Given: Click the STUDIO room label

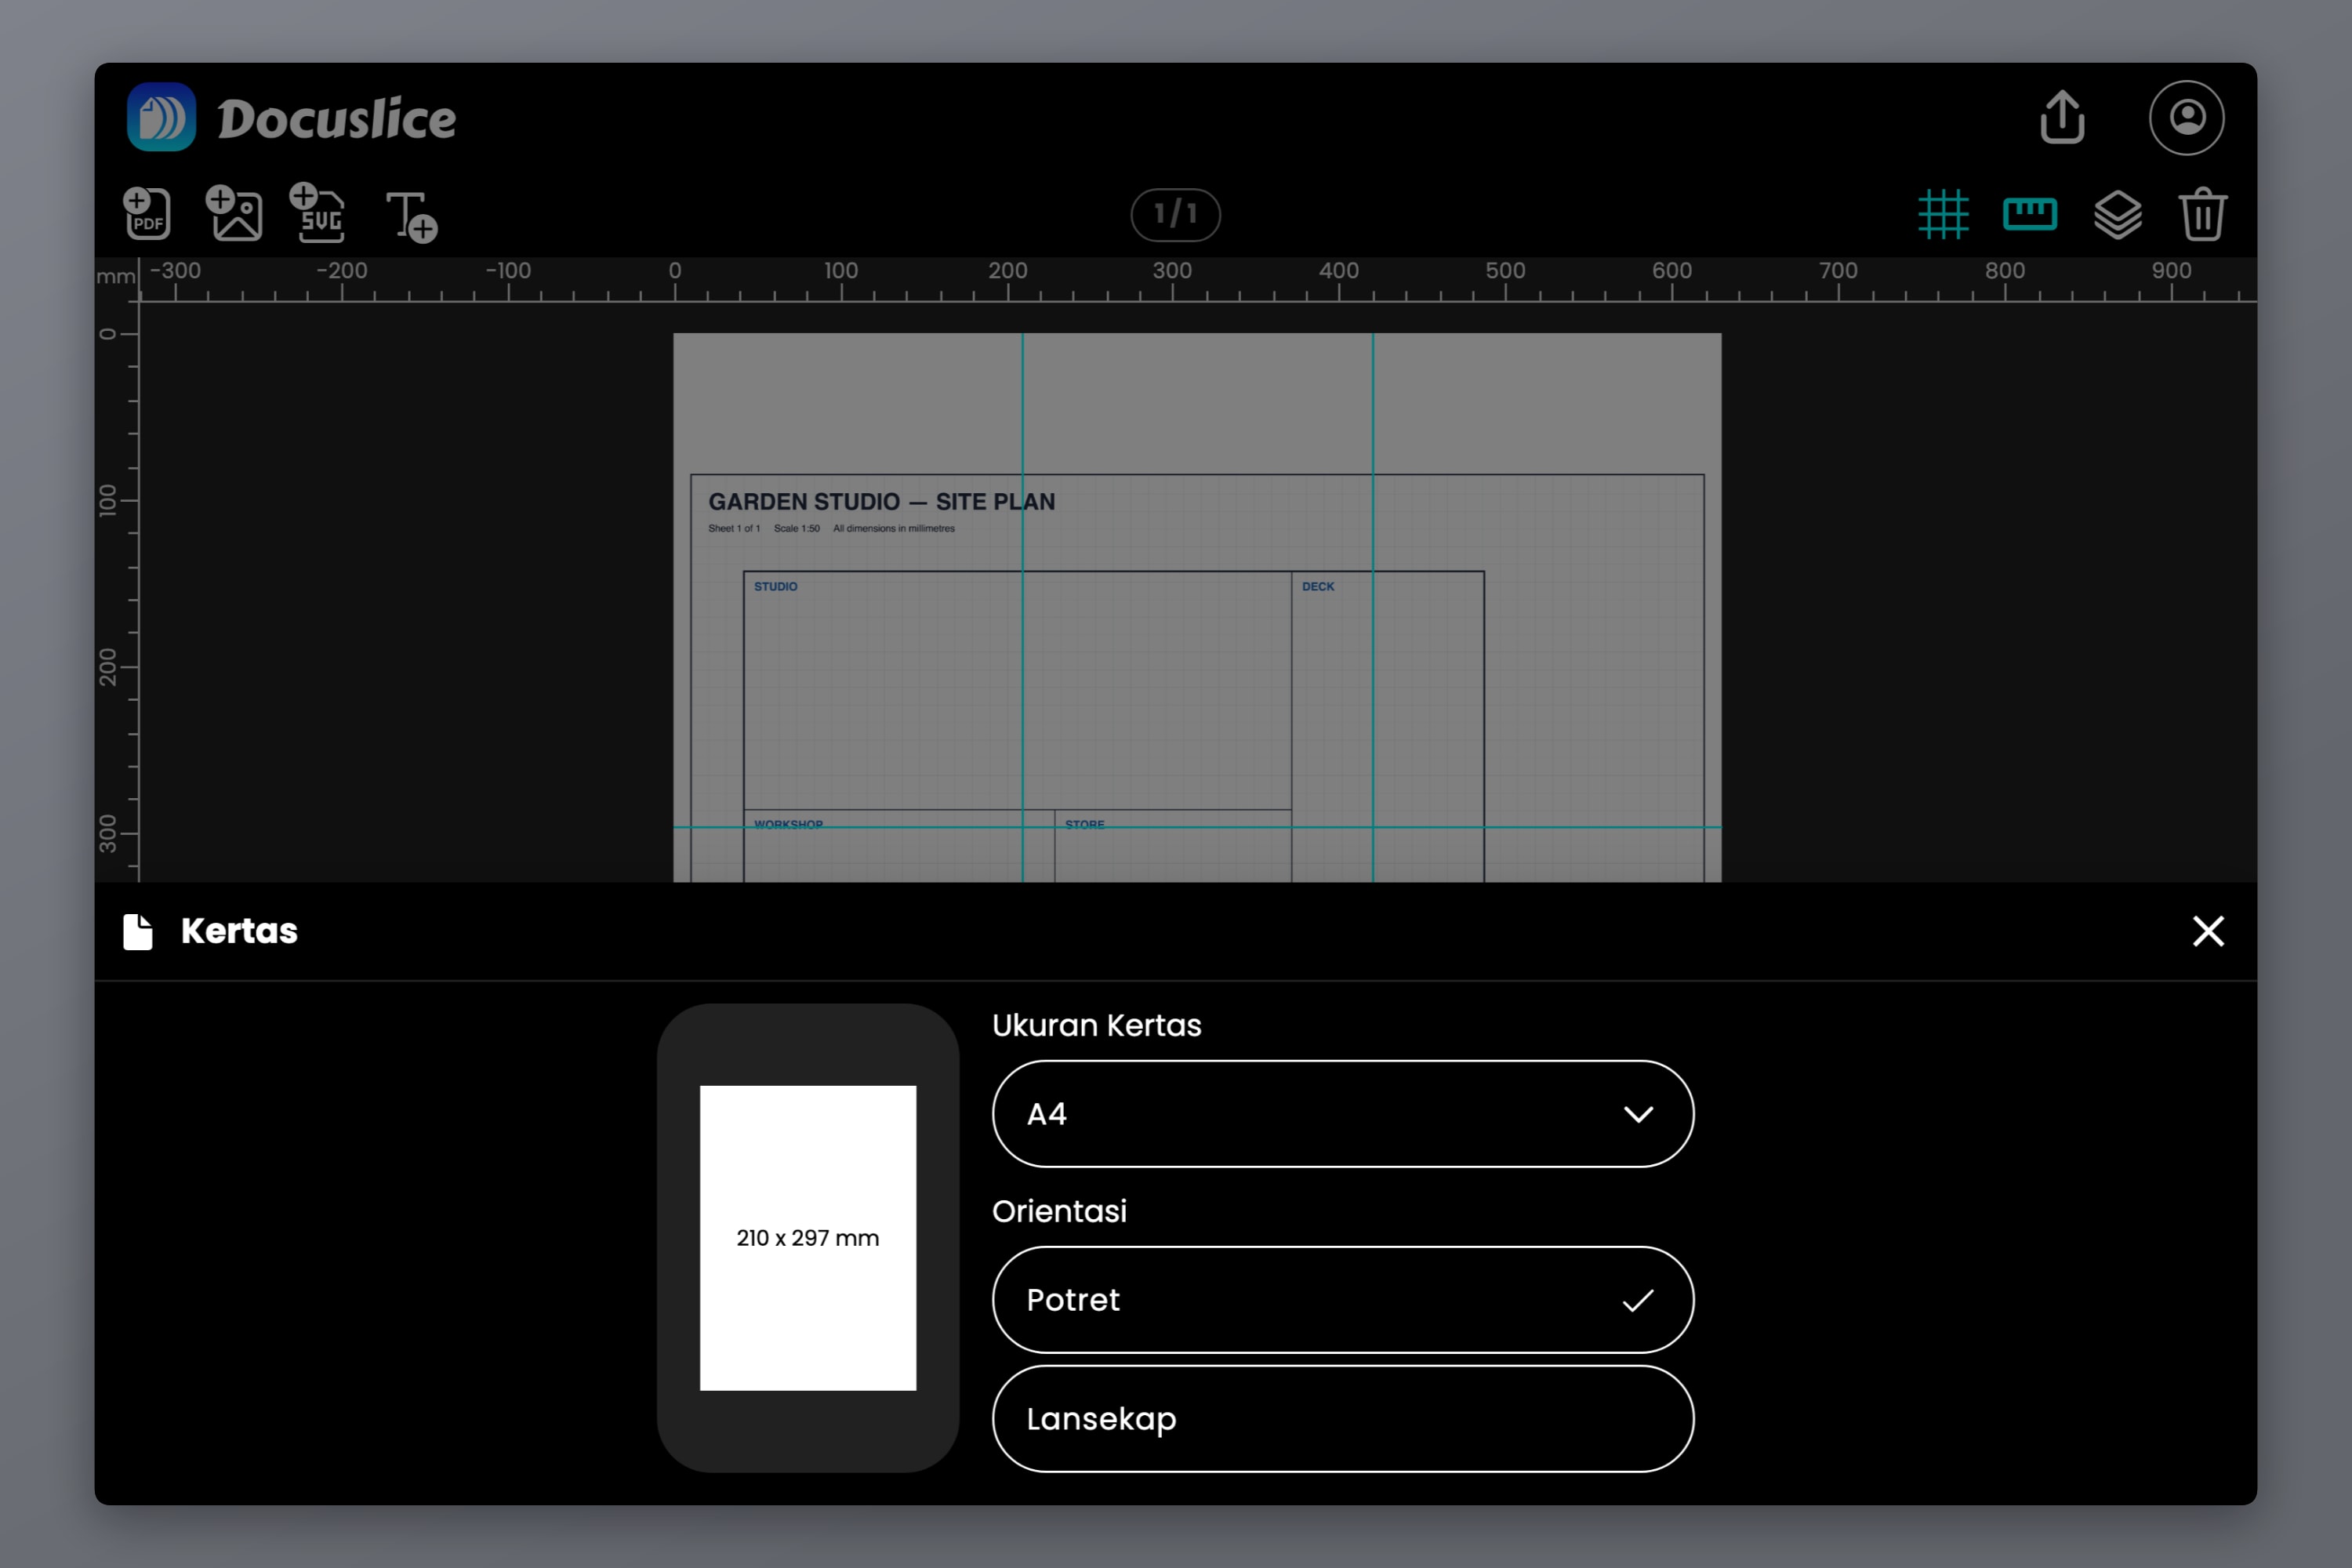Looking at the screenshot, I should [775, 587].
